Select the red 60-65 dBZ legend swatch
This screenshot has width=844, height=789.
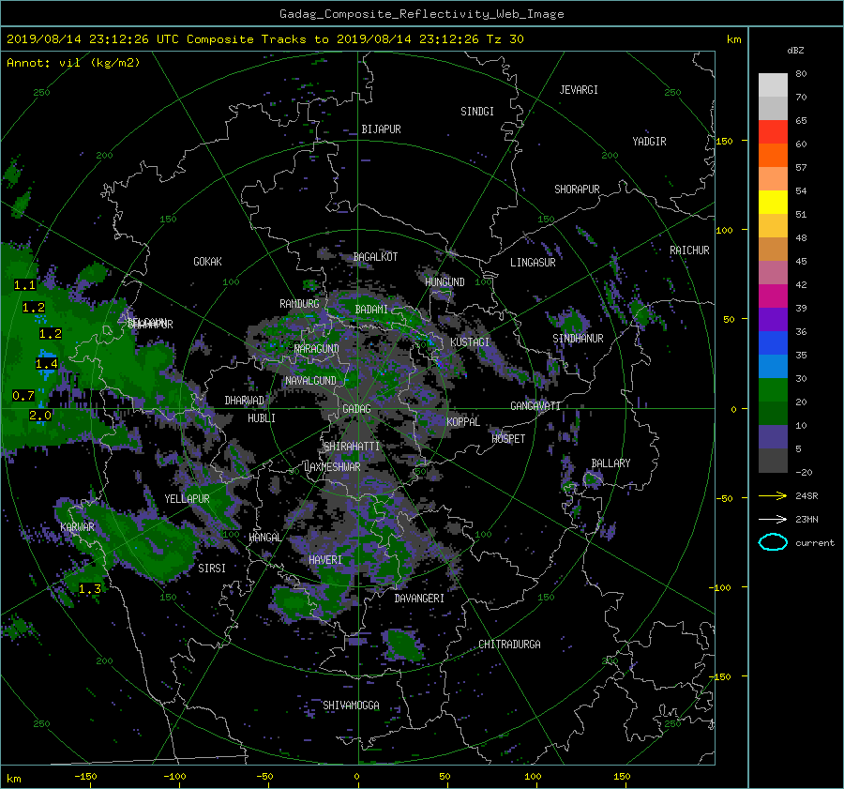773,132
